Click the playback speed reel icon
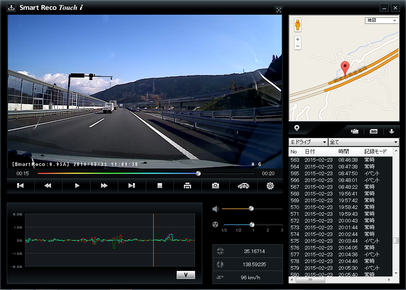Screen dimensions: 406x290 pyautogui.click(x=215, y=224)
